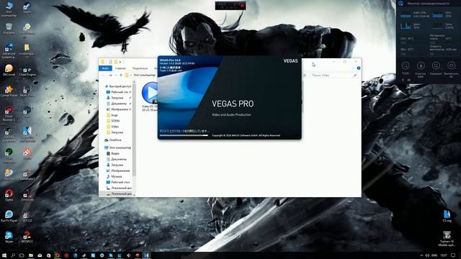Viewport: 461px width, 259px height.
Task: Click the red record button on the top recorder bar
Action: point(242,6)
